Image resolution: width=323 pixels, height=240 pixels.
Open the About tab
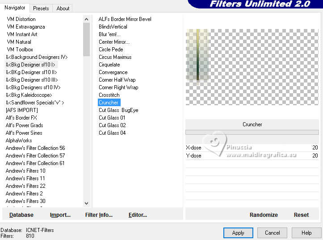coord(63,8)
